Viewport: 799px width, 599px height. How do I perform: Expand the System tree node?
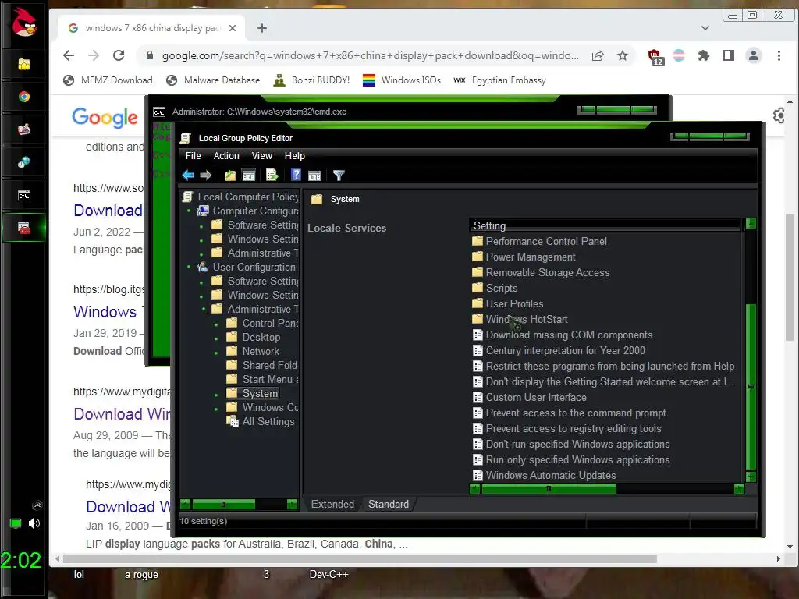(216, 394)
